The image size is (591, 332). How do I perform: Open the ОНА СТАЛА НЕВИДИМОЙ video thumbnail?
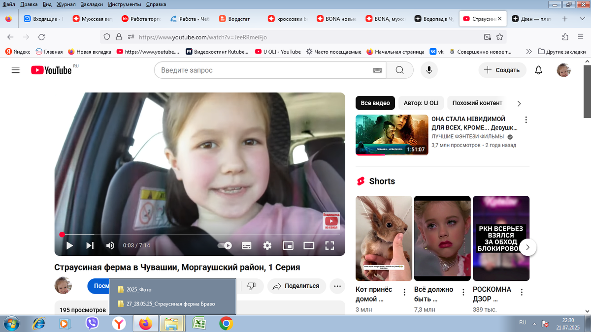(392, 135)
